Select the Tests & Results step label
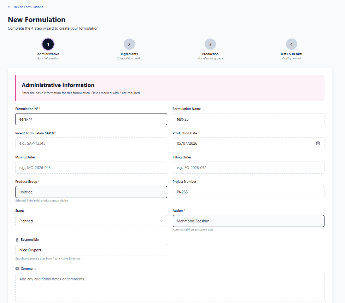 click(x=291, y=54)
